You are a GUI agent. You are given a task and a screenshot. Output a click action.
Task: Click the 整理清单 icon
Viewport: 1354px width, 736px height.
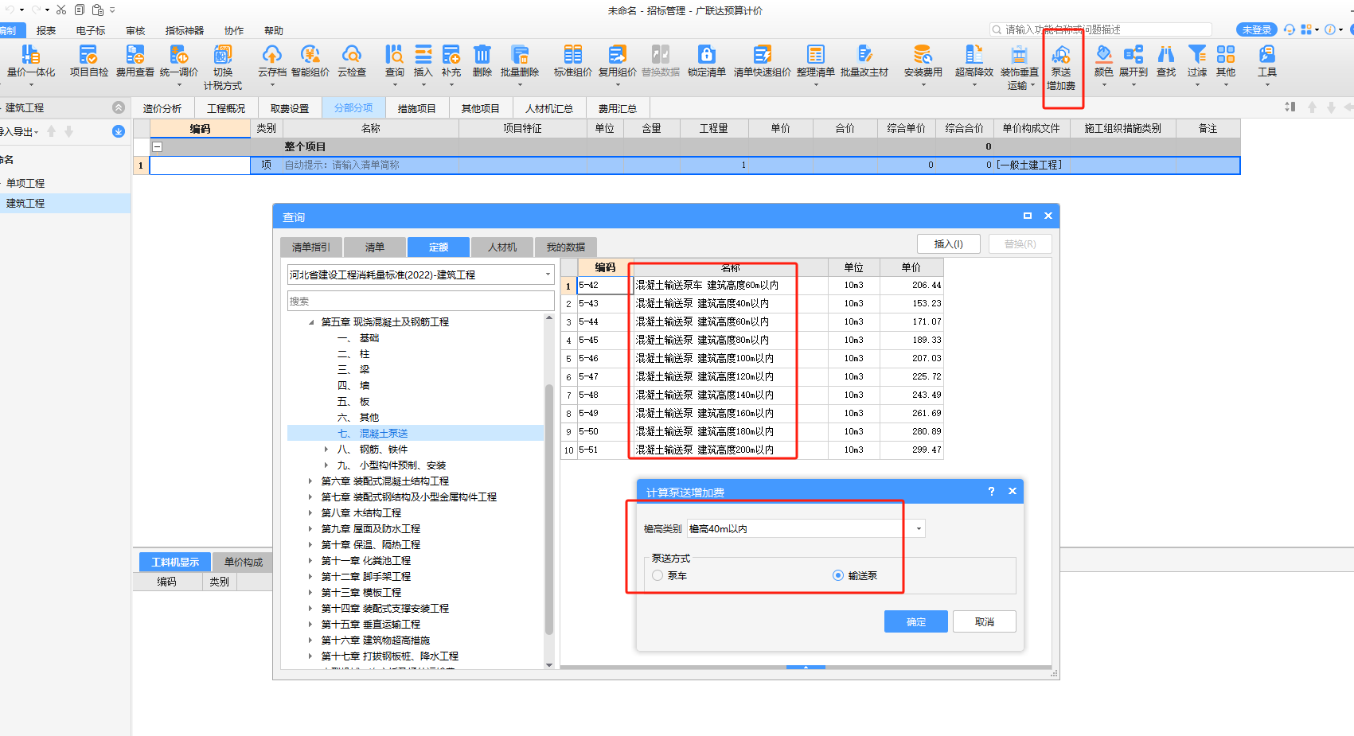816,62
